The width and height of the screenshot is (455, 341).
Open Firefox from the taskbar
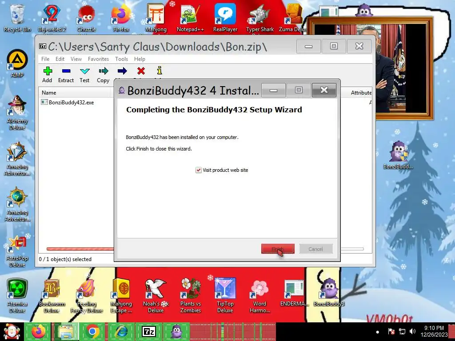pos(38,332)
